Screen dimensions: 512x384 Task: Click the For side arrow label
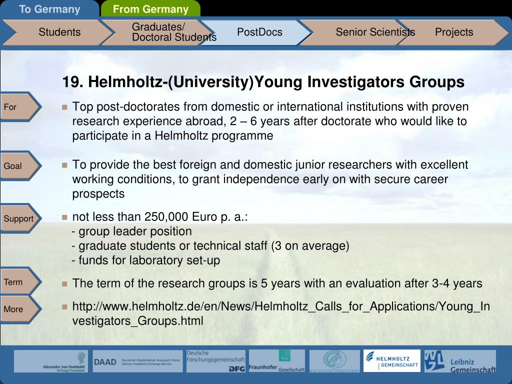pyautogui.click(x=20, y=107)
